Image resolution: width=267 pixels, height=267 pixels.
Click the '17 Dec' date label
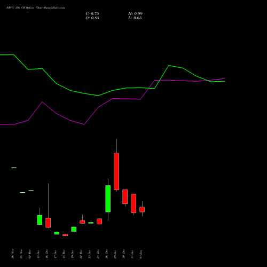(x=56, y=254)
